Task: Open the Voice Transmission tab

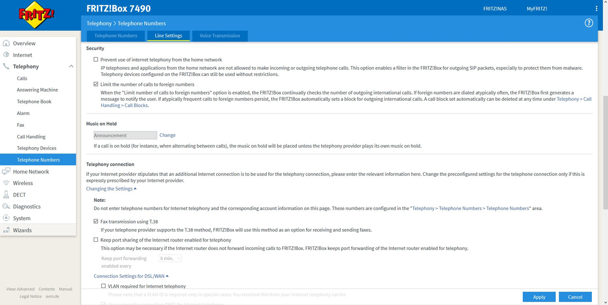Action: coord(219,36)
